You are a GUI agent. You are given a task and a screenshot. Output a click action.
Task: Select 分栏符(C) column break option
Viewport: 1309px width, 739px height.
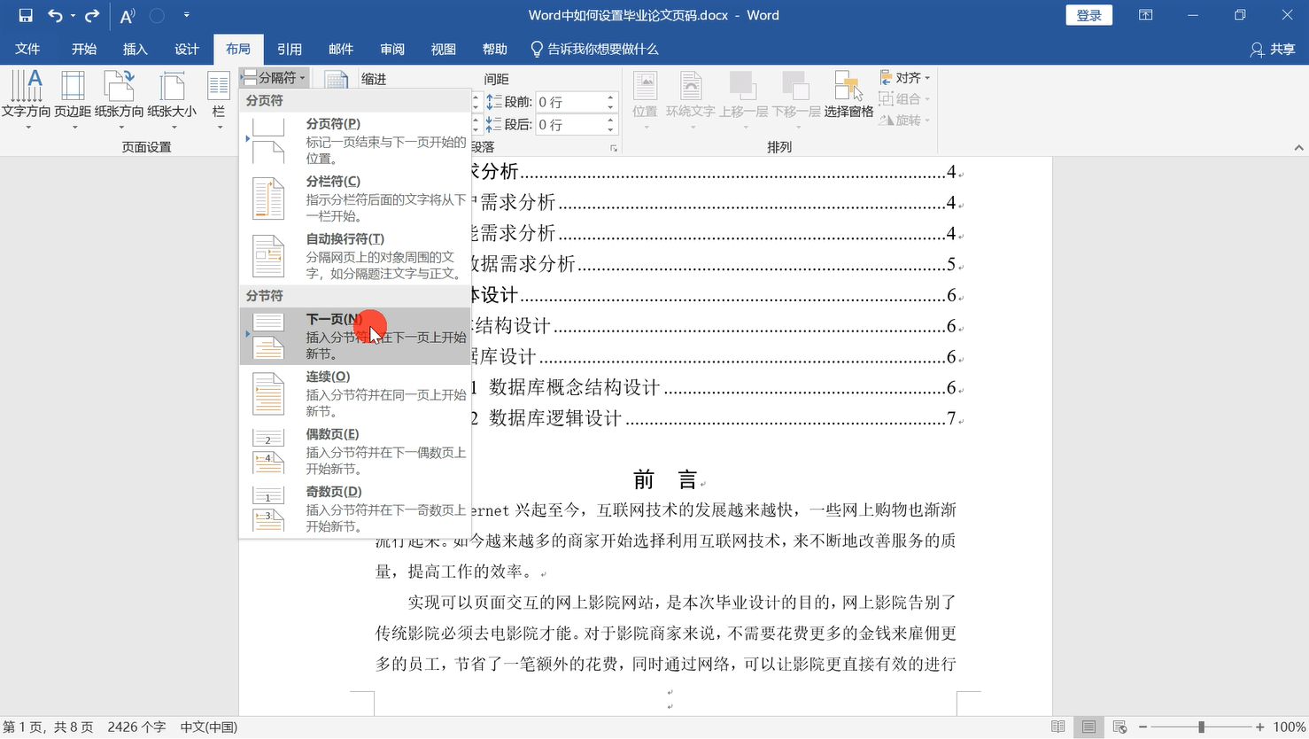coord(355,198)
